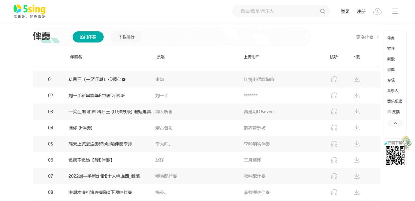Open song title 科目三（一笑江湖）-D调伴奏
The height and width of the screenshot is (201, 415).
pyautogui.click(x=97, y=79)
